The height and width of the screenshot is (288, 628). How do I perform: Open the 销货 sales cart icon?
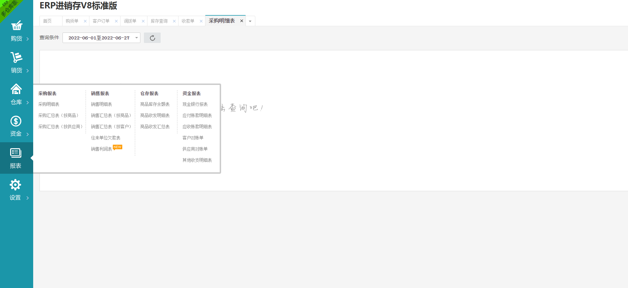pos(16,57)
